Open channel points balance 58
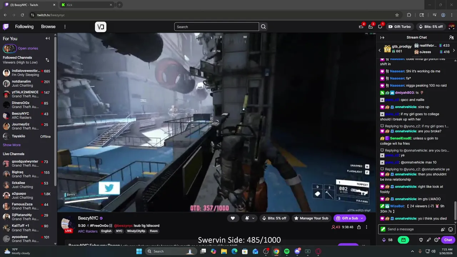Screen dimensions: 457x257 (x=387, y=240)
